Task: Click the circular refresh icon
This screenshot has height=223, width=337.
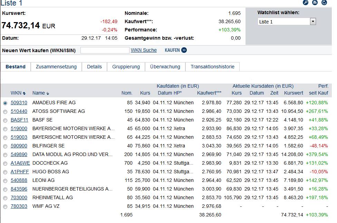Action: pos(324,3)
